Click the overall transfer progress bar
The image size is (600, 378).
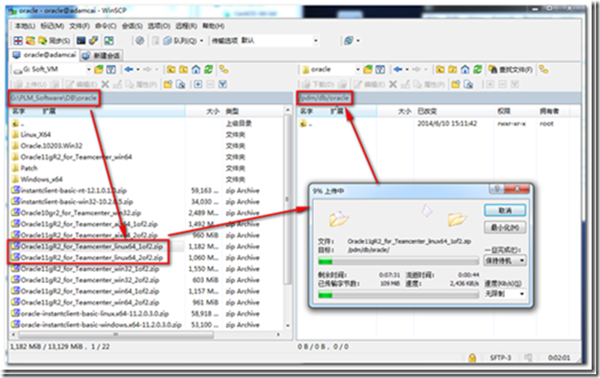[399, 295]
